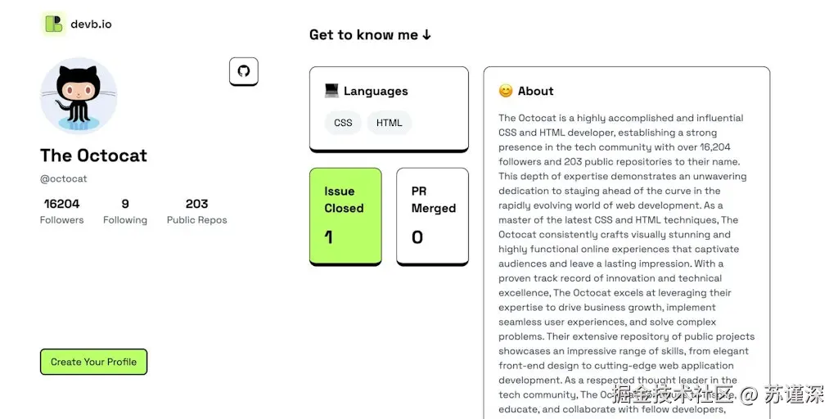Click the smiley emoji beside About

coord(506,91)
